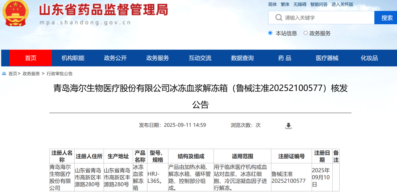Click the 产品由加热水箱 composition cell
Screen dimensions: 397x192
tap(191, 177)
